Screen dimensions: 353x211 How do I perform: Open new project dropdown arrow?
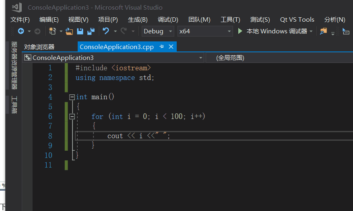pyautogui.click(x=61, y=31)
